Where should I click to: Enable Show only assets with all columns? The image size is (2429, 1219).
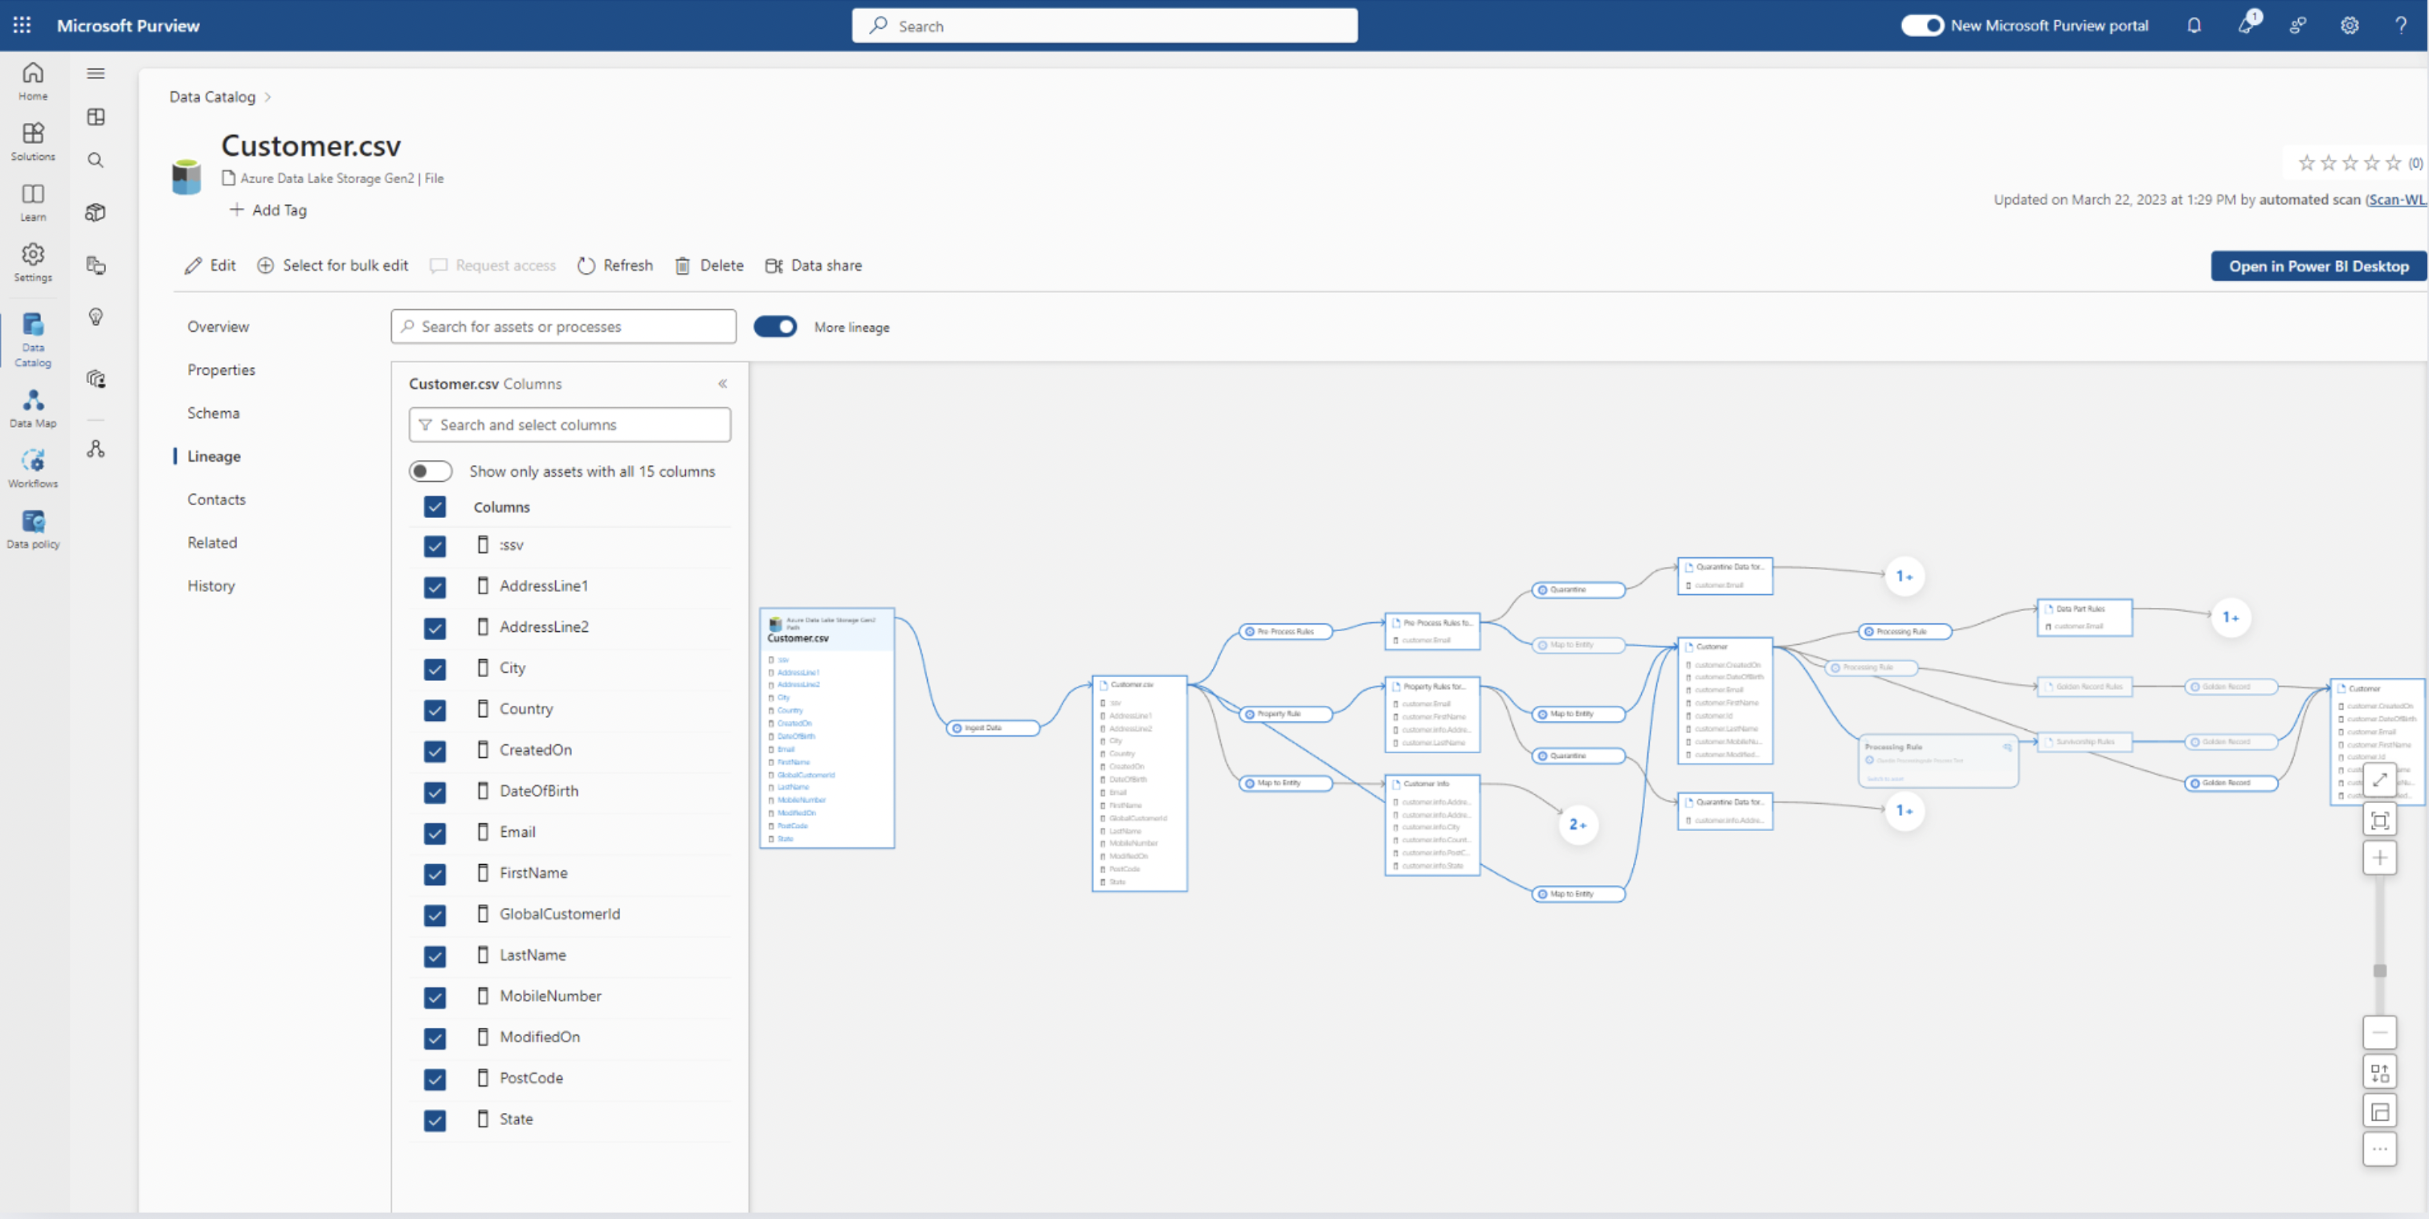click(x=430, y=471)
